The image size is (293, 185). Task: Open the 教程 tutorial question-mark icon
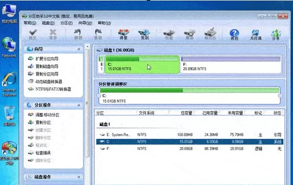coord(234,34)
